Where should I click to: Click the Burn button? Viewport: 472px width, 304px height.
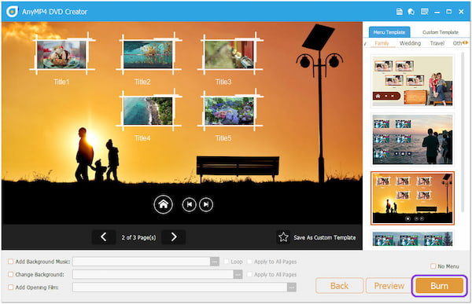(x=439, y=286)
